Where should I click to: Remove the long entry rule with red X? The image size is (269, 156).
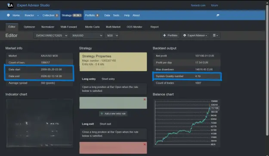pos(145,100)
